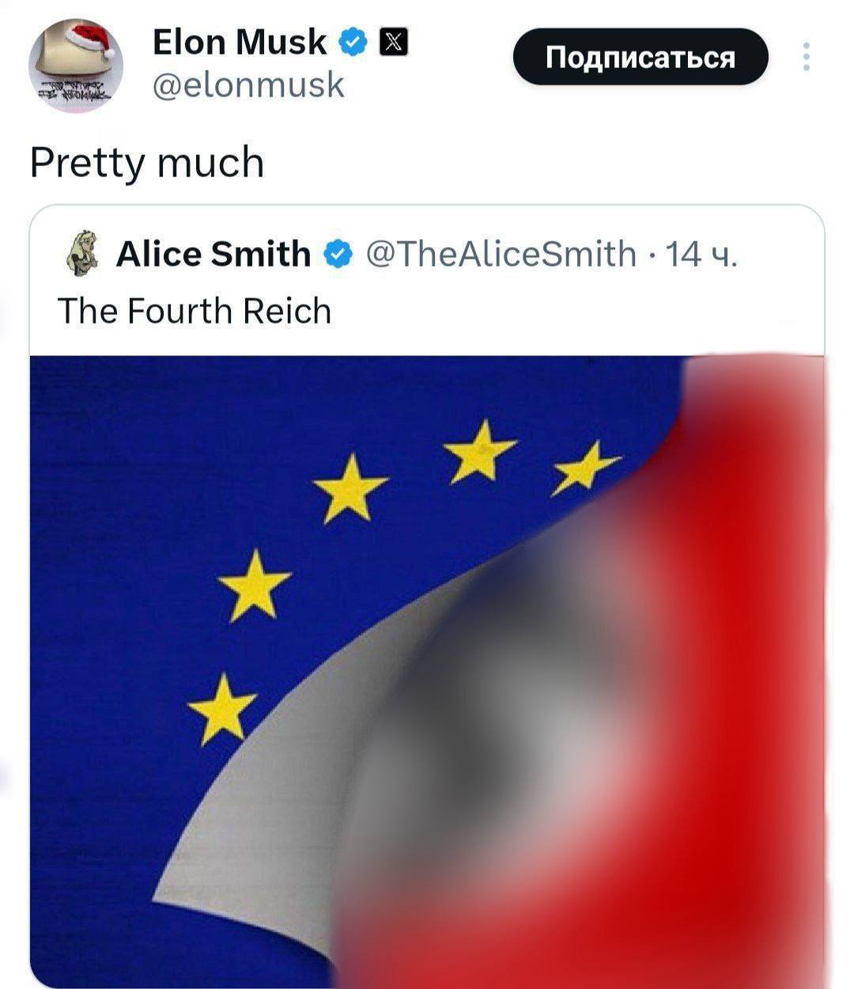The image size is (854, 989).
Task: Click the X affiliation badge near Elon Musk
Action: pos(394,42)
